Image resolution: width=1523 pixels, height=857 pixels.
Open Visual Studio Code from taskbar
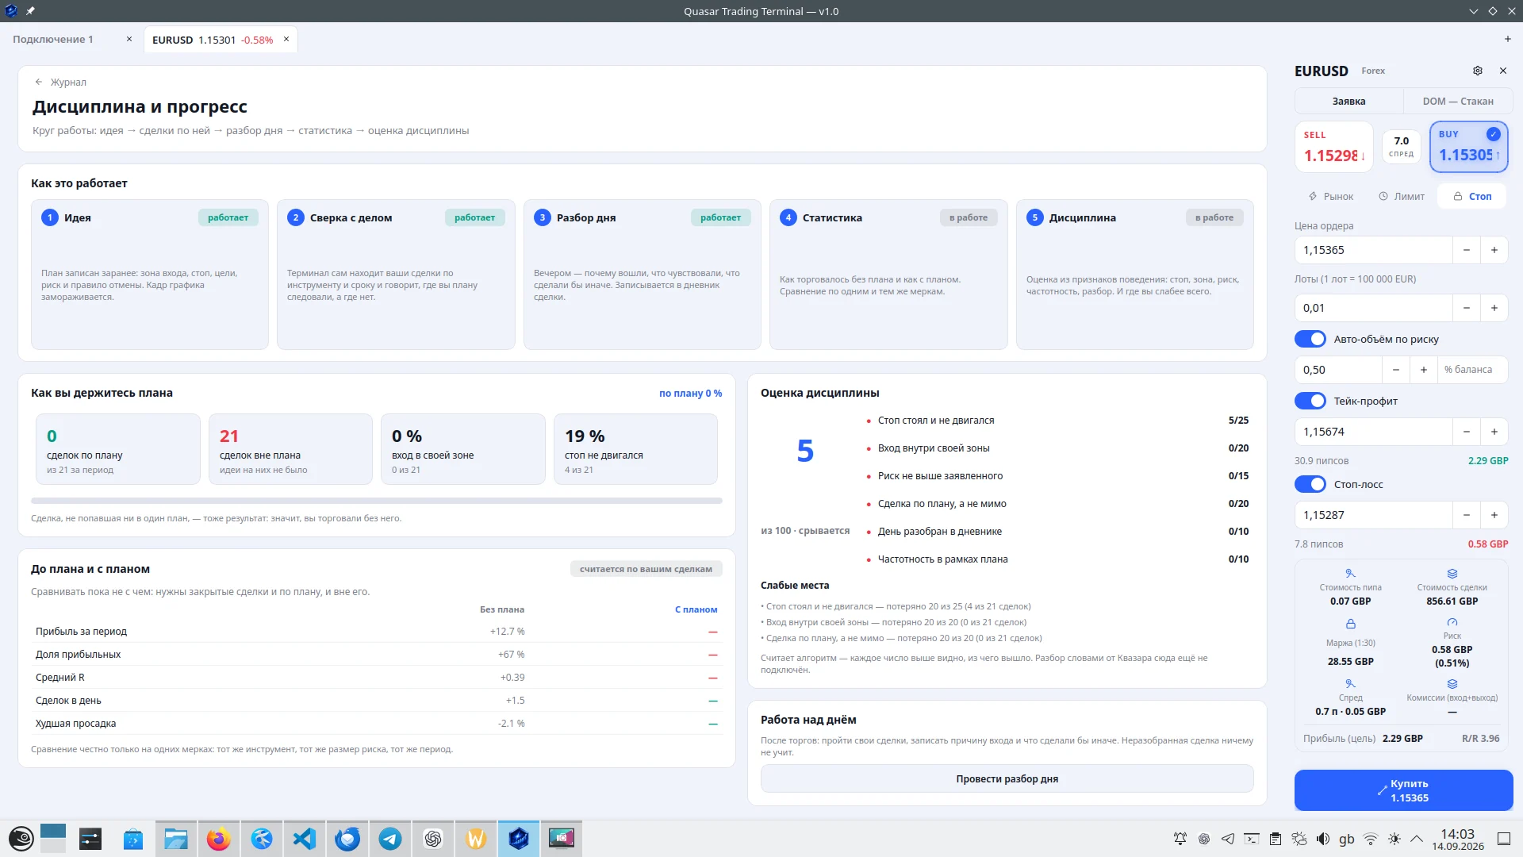[x=304, y=839]
